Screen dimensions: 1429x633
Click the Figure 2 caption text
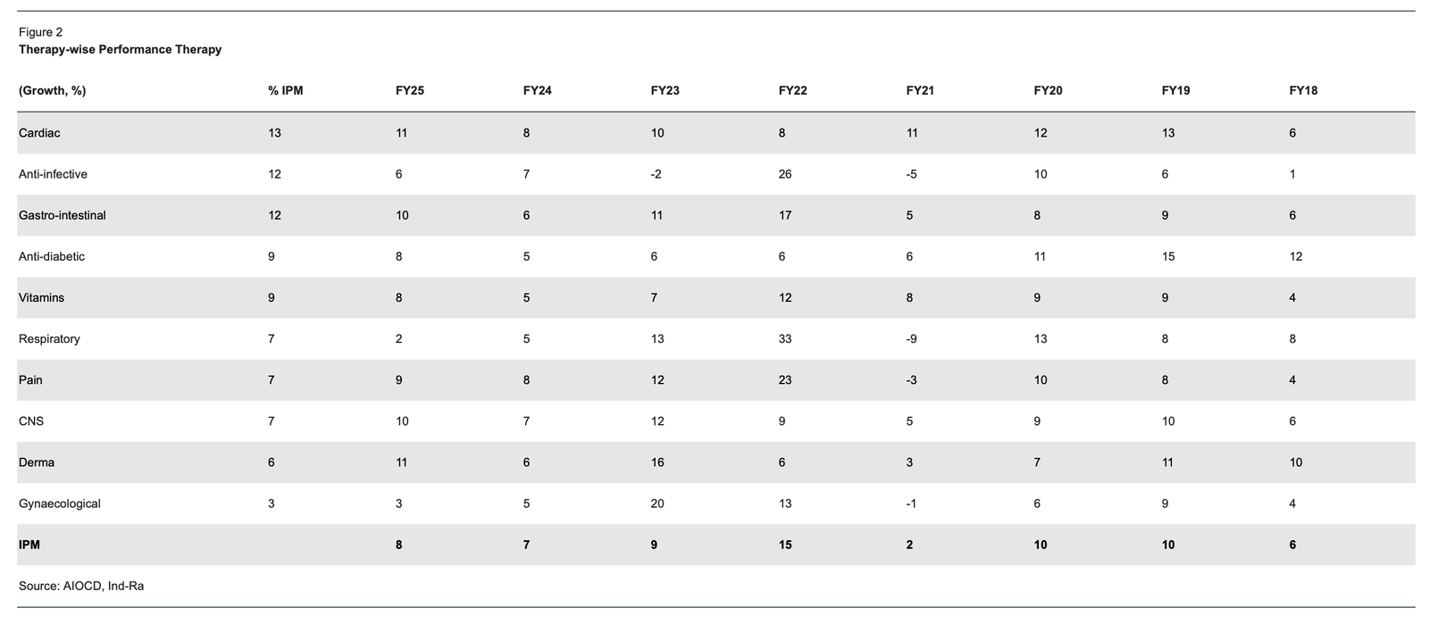[40, 32]
